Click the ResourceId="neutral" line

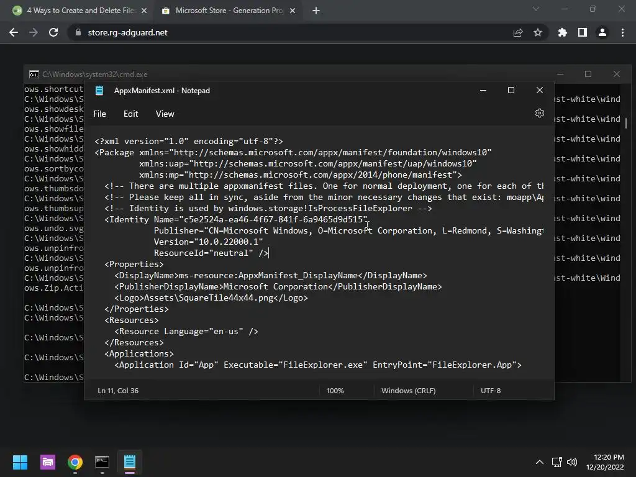(211, 253)
